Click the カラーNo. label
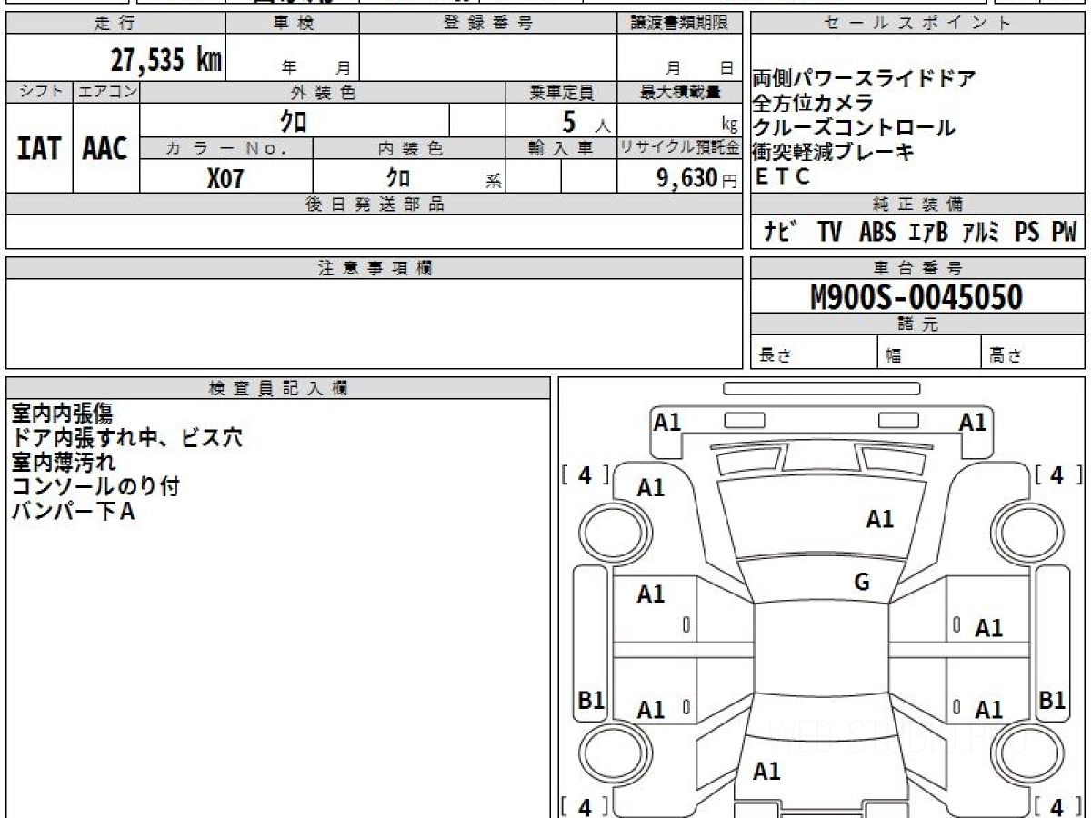 tap(226, 149)
